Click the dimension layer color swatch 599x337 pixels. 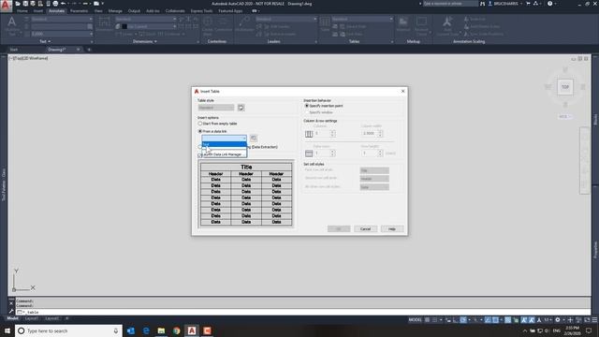tap(124, 26)
